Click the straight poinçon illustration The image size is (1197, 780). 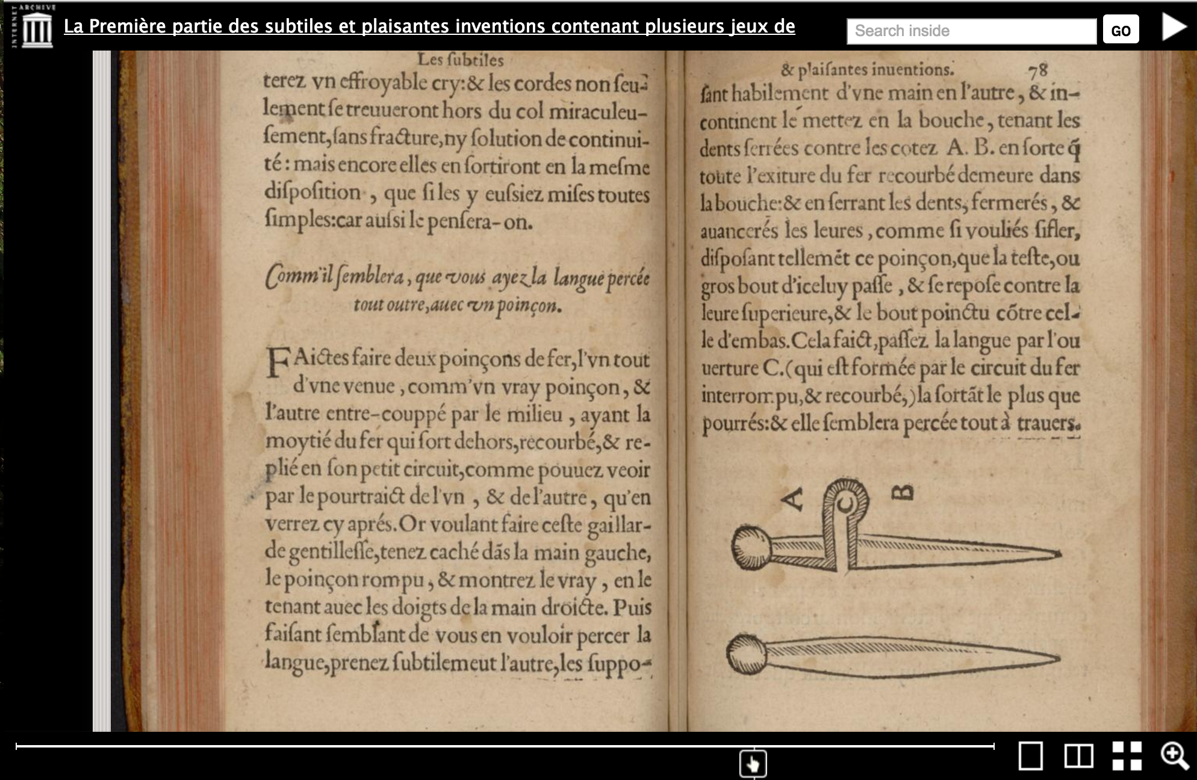(893, 656)
